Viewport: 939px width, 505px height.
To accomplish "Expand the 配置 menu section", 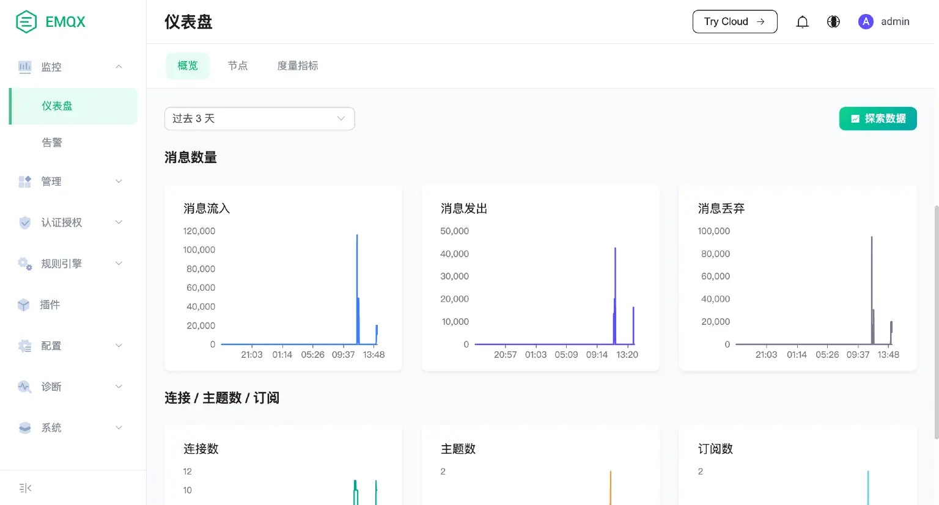I will (119, 346).
